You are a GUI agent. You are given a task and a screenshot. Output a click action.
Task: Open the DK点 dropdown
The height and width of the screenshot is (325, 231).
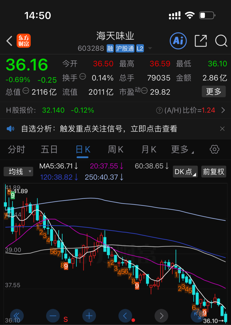coord(185,172)
